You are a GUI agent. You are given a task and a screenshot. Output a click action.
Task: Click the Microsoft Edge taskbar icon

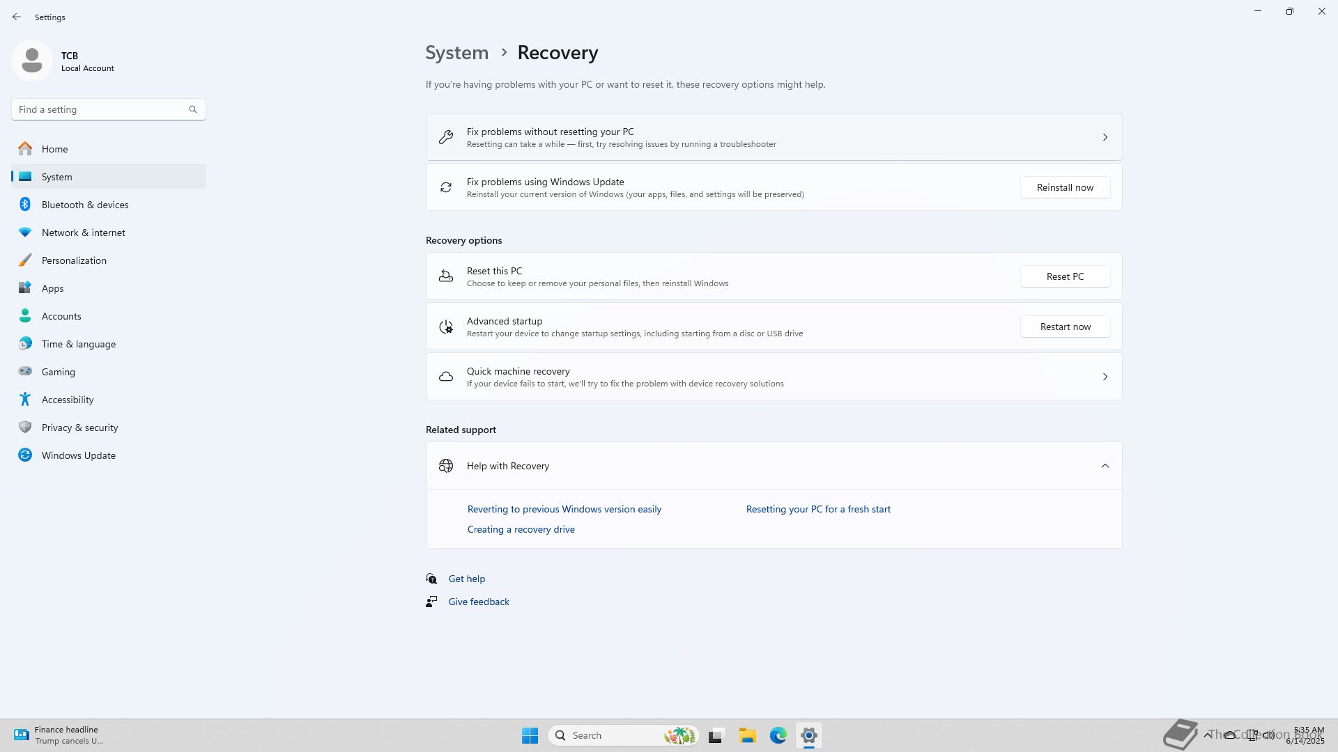(x=778, y=735)
